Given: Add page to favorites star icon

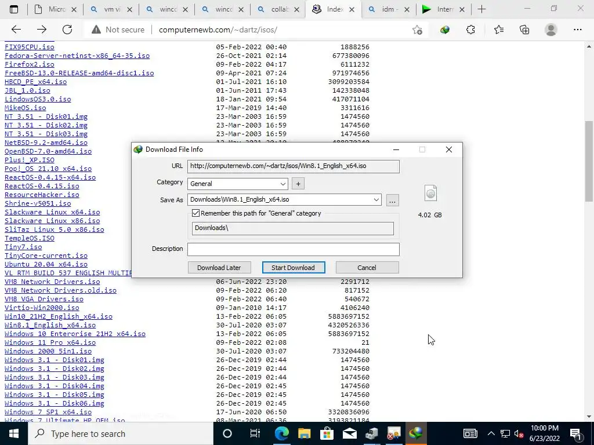Looking at the screenshot, I should click(x=417, y=30).
